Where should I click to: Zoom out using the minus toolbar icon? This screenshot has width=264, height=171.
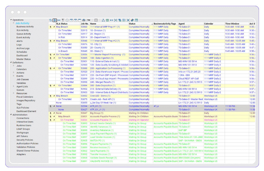click(59, 20)
